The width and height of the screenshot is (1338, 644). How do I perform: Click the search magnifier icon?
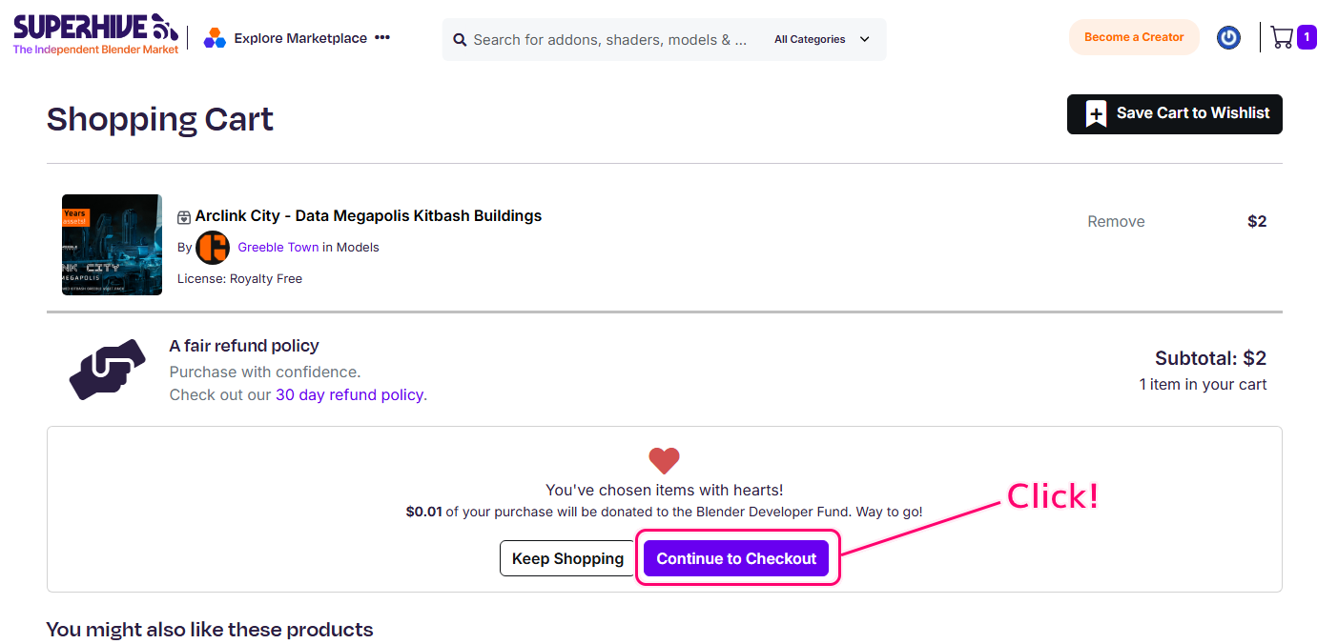coord(460,40)
